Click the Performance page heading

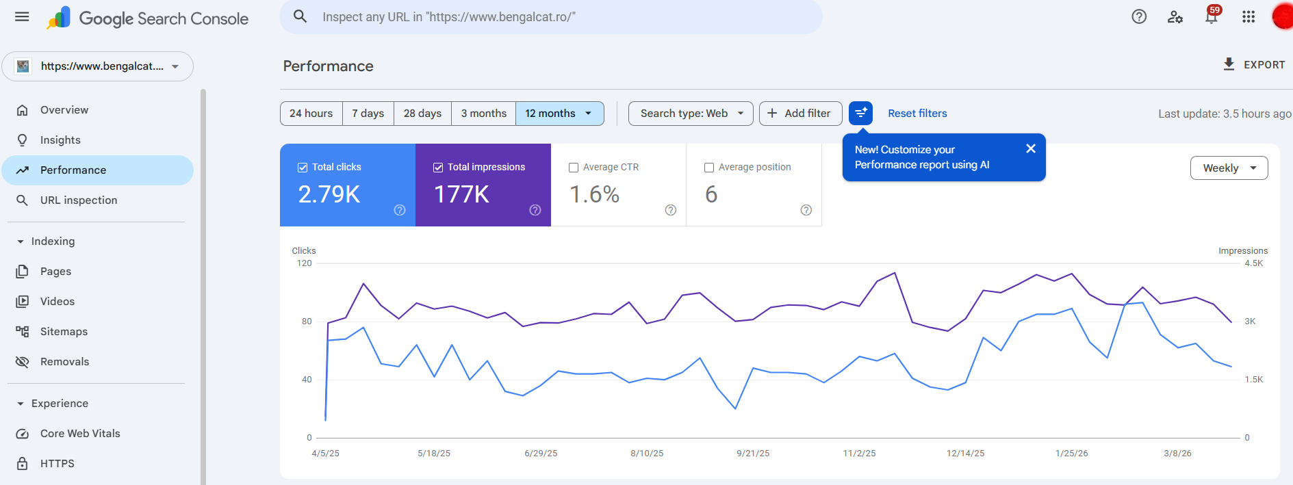(x=329, y=66)
